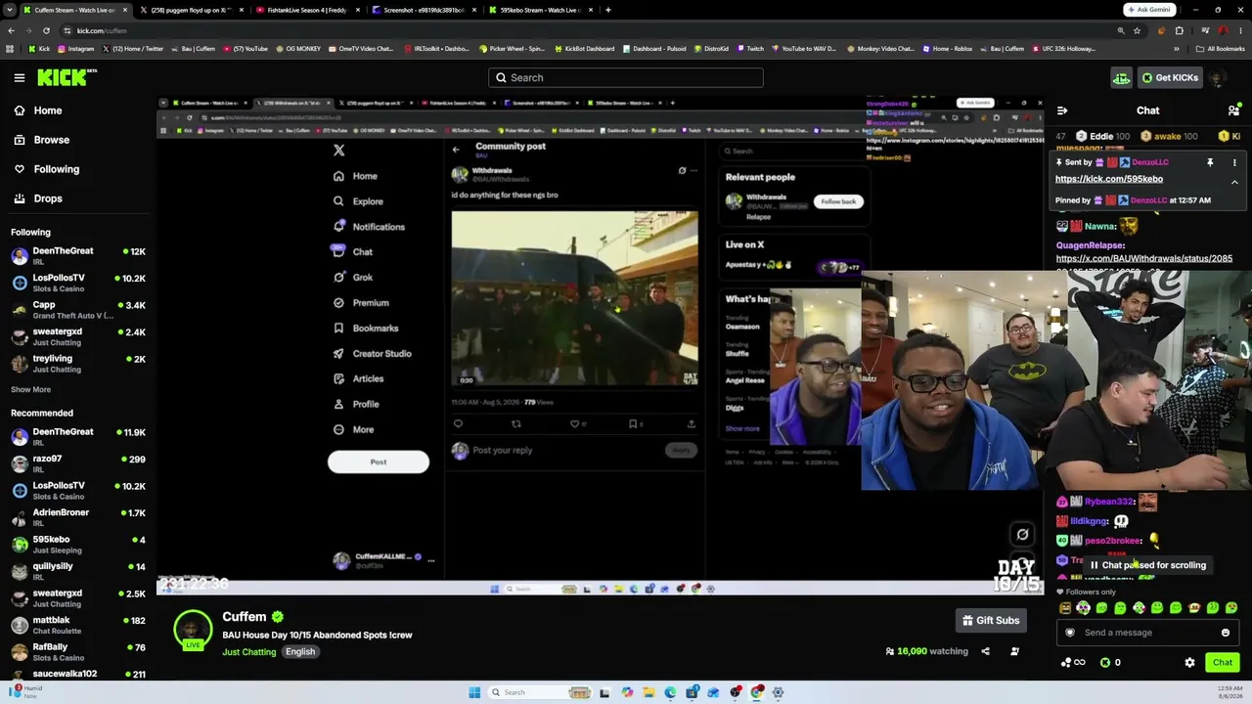Open the chat users list icon
The height and width of the screenshot is (704, 1252).
[1233, 110]
